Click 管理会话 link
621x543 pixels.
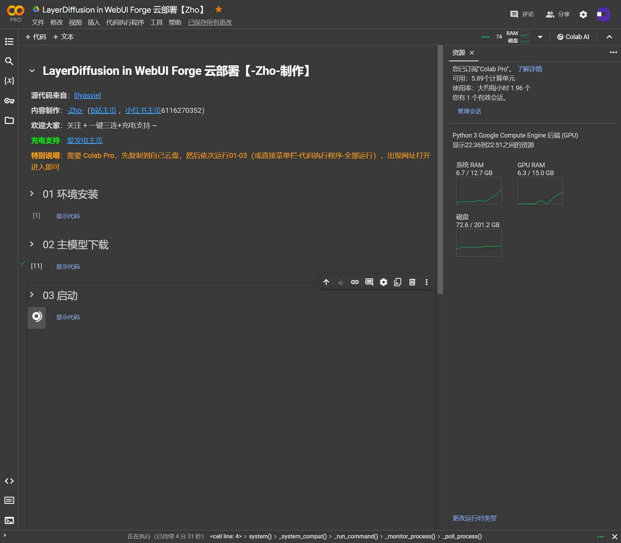(469, 111)
